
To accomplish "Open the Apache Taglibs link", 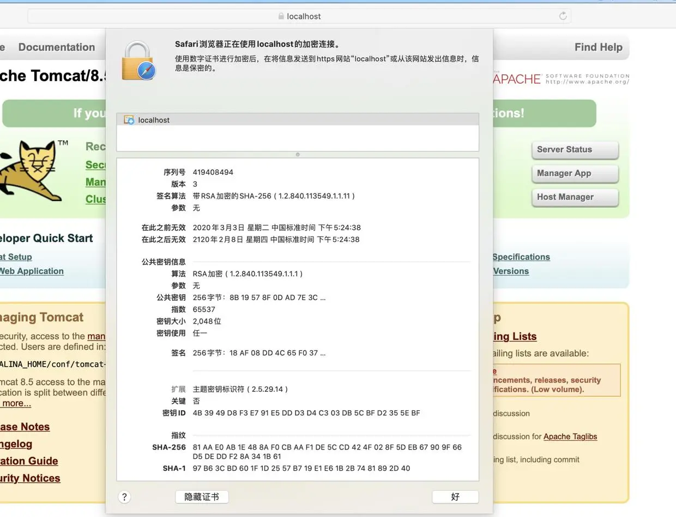I will pyautogui.click(x=570, y=436).
